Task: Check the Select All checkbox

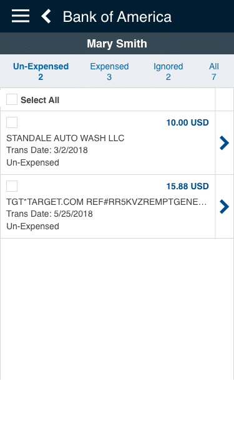Action: pyautogui.click(x=12, y=99)
